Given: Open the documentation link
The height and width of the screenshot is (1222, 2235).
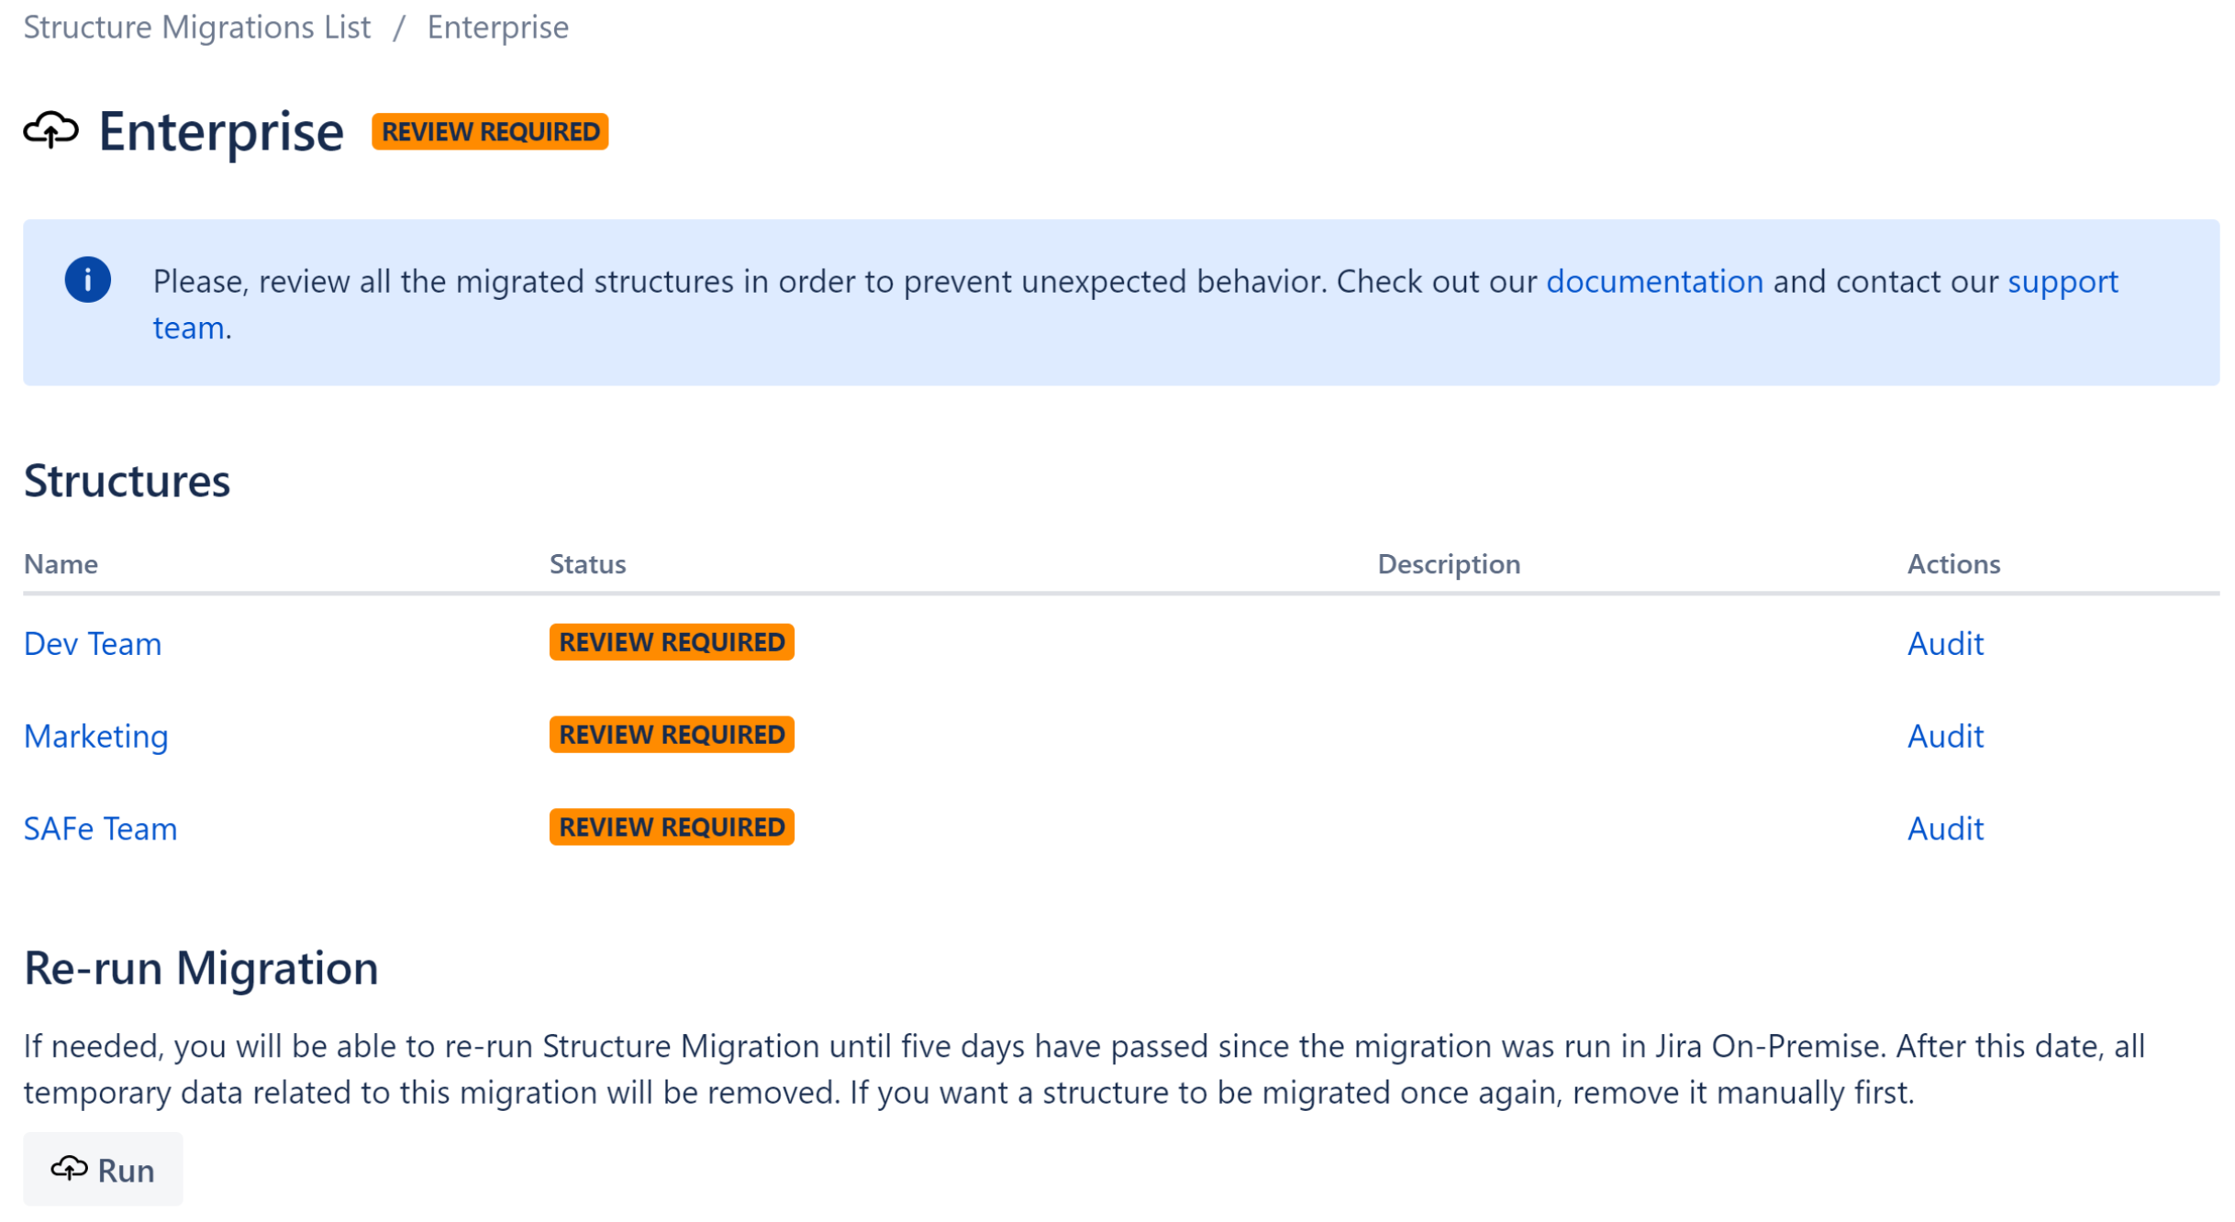Looking at the screenshot, I should [x=1655, y=281].
